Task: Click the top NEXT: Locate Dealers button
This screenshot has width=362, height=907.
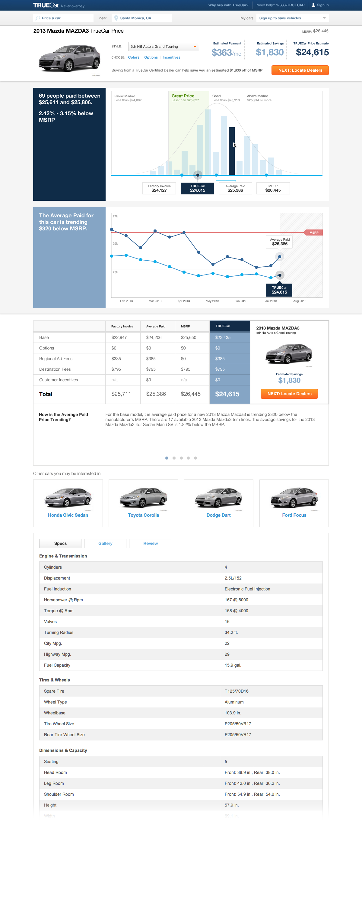Action: pos(300,70)
